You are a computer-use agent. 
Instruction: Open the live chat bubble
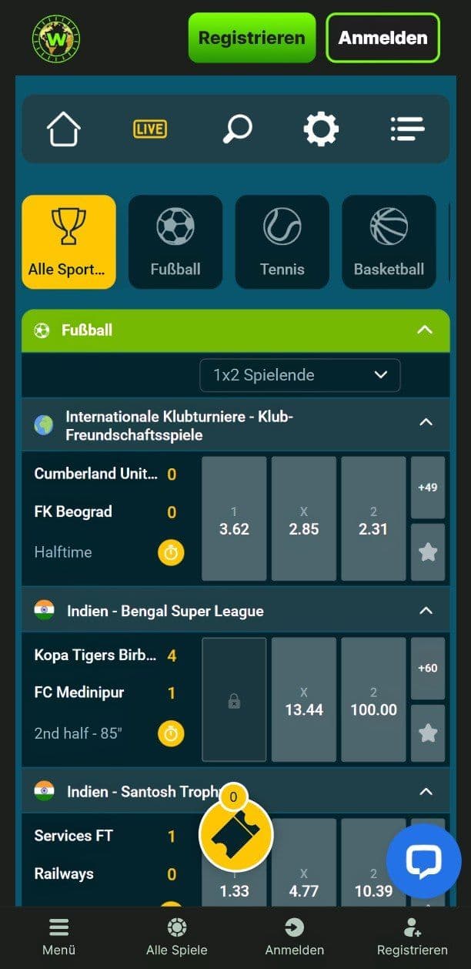tap(423, 861)
